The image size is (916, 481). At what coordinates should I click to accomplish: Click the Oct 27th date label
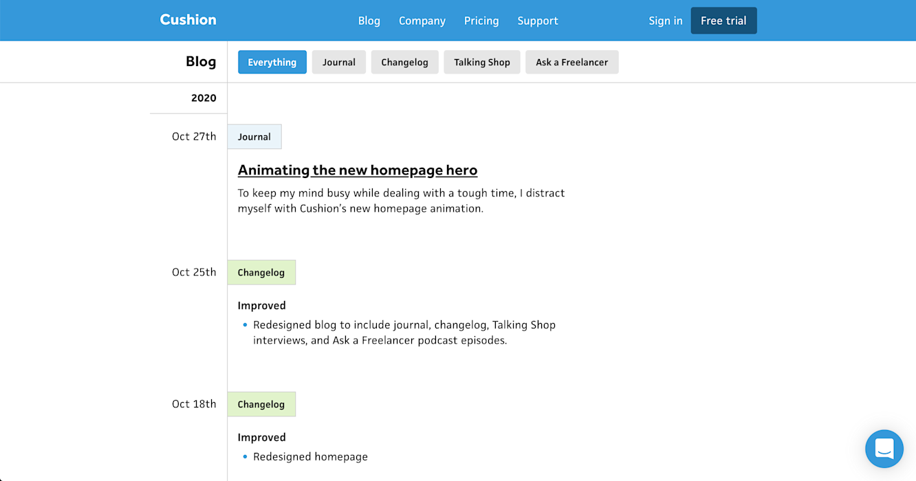(194, 136)
